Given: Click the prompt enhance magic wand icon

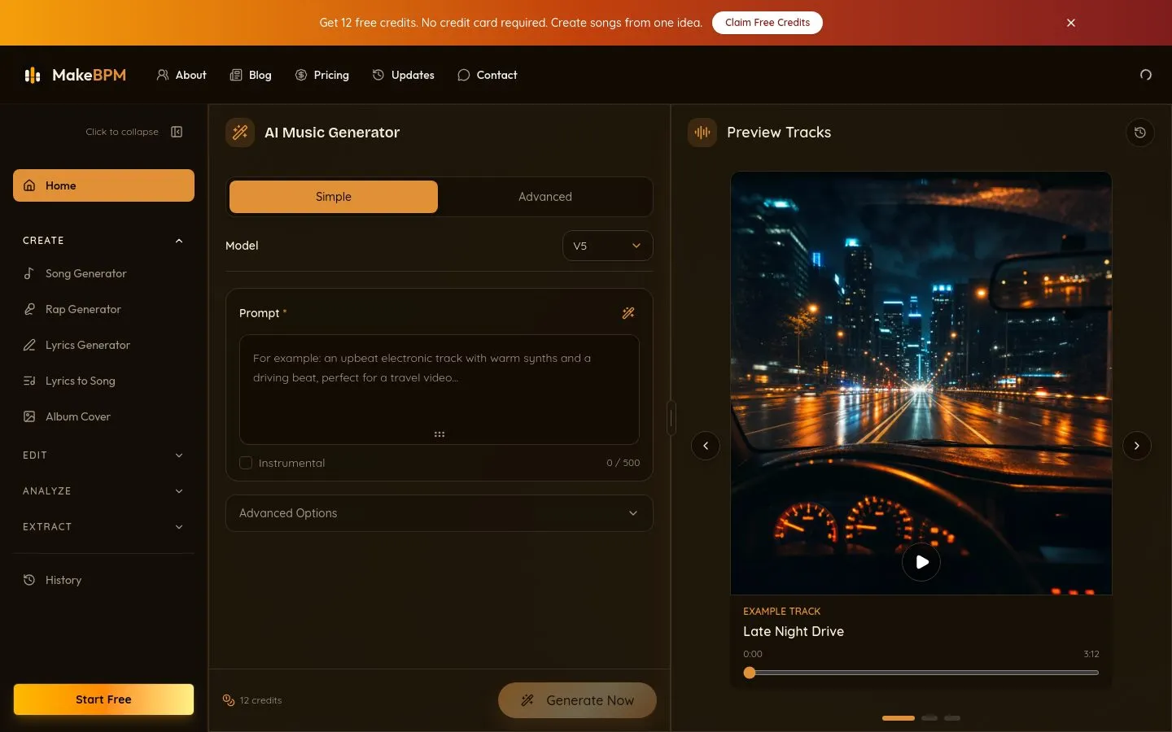Looking at the screenshot, I should coord(628,313).
